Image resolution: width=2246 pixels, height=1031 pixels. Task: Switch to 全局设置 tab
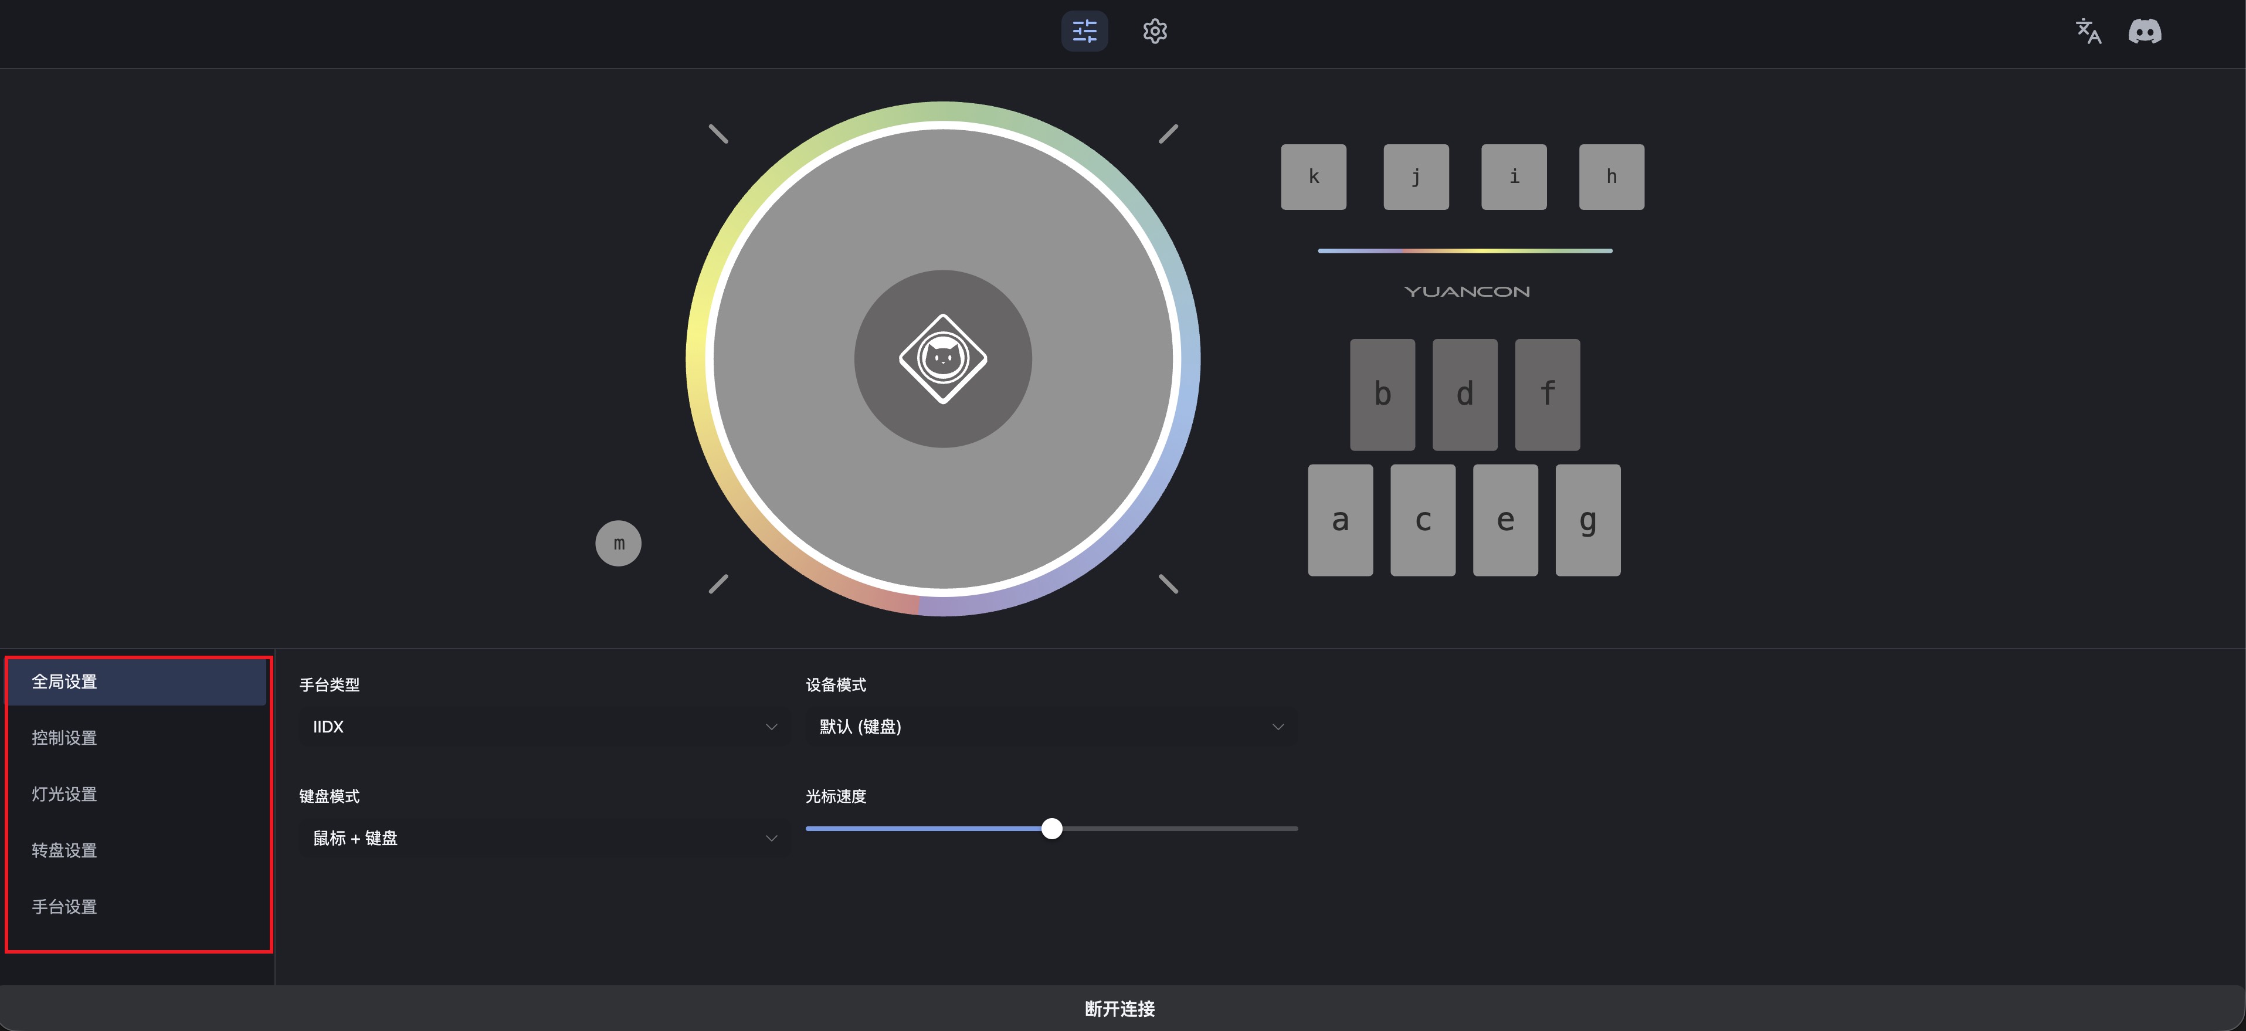[137, 682]
